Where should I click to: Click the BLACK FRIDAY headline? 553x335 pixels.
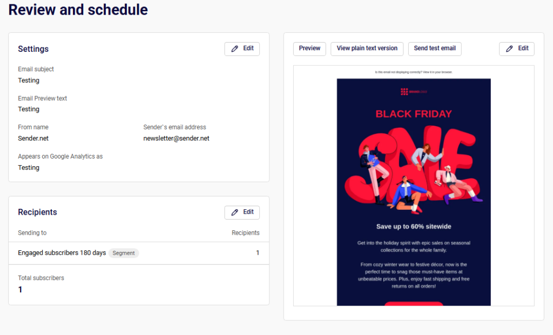coord(414,114)
